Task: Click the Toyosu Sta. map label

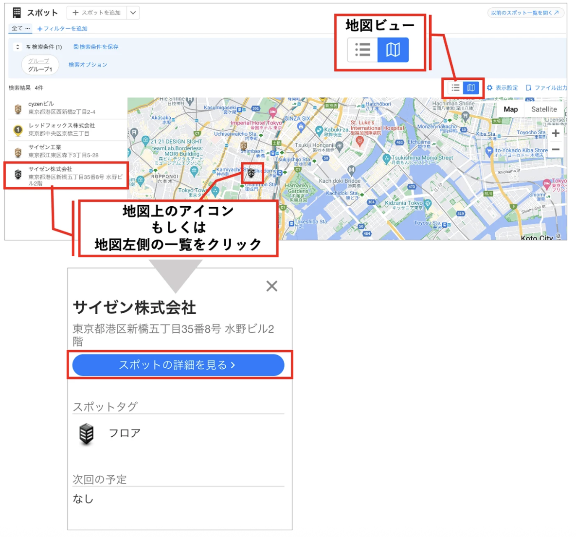Action: 427,223
